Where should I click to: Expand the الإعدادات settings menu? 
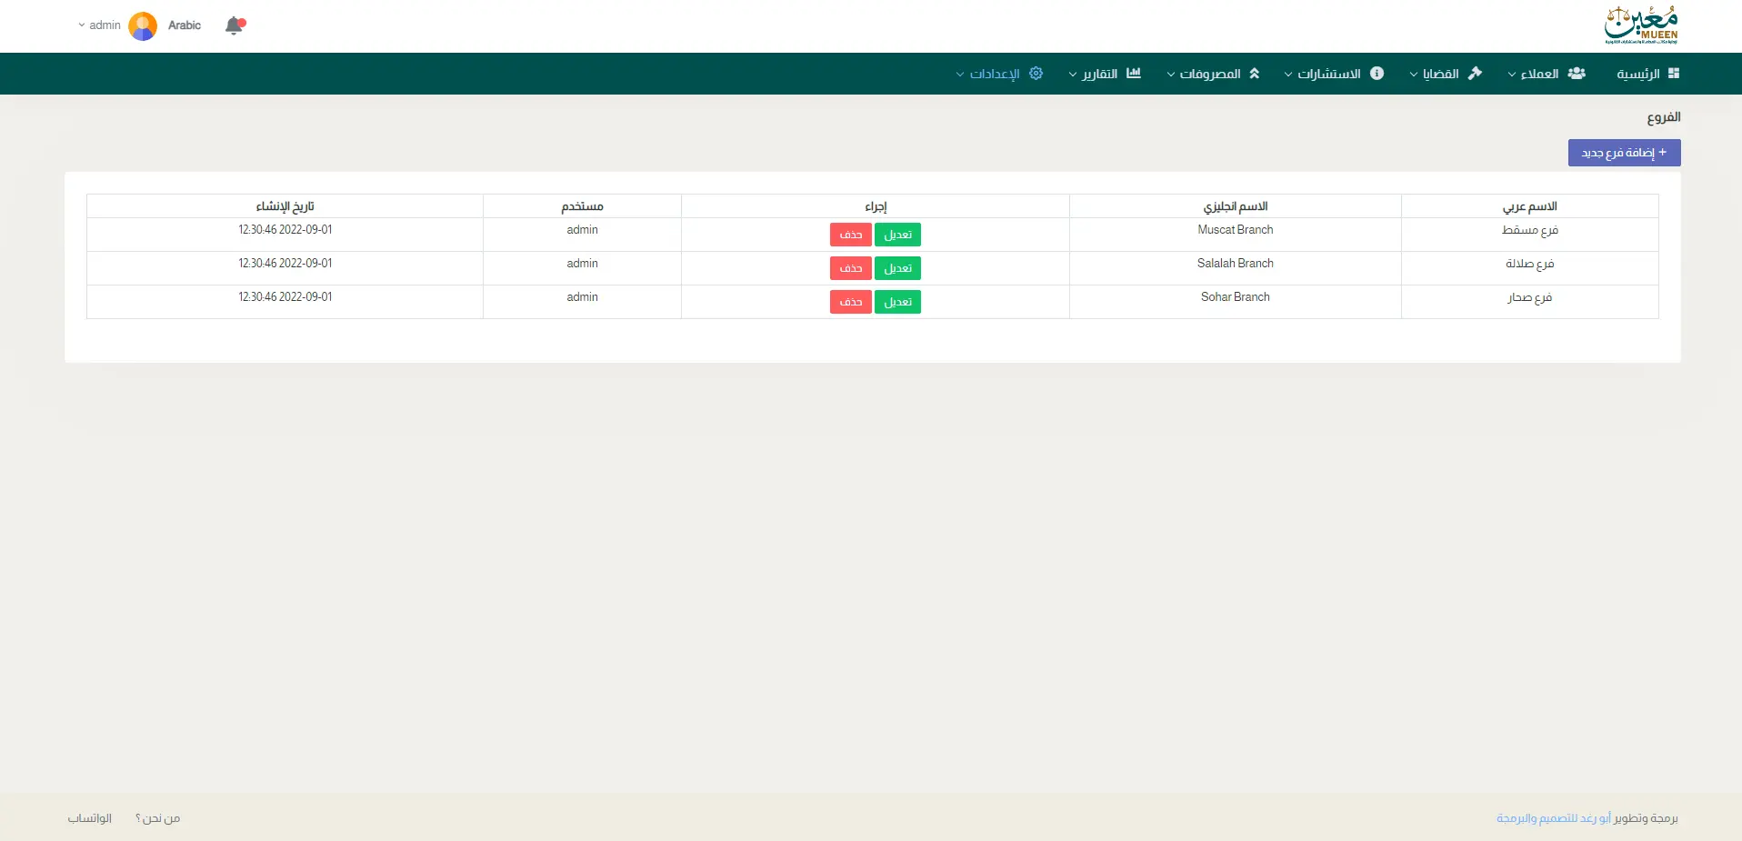tap(994, 74)
